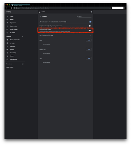The height and width of the screenshot is (145, 131).
Task: Open the Languages settings section
Action: point(12,43)
